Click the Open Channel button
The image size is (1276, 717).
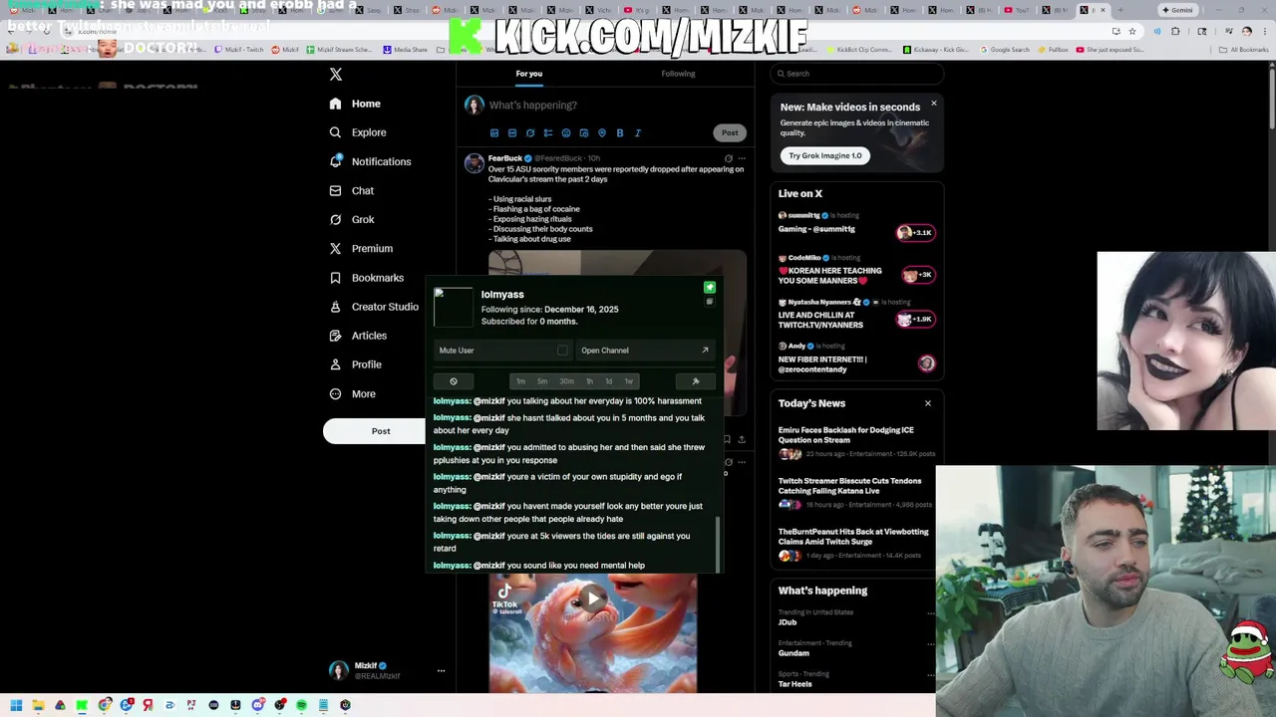(645, 351)
